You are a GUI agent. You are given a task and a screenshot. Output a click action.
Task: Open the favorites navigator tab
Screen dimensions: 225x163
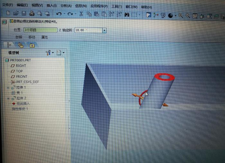32,46
